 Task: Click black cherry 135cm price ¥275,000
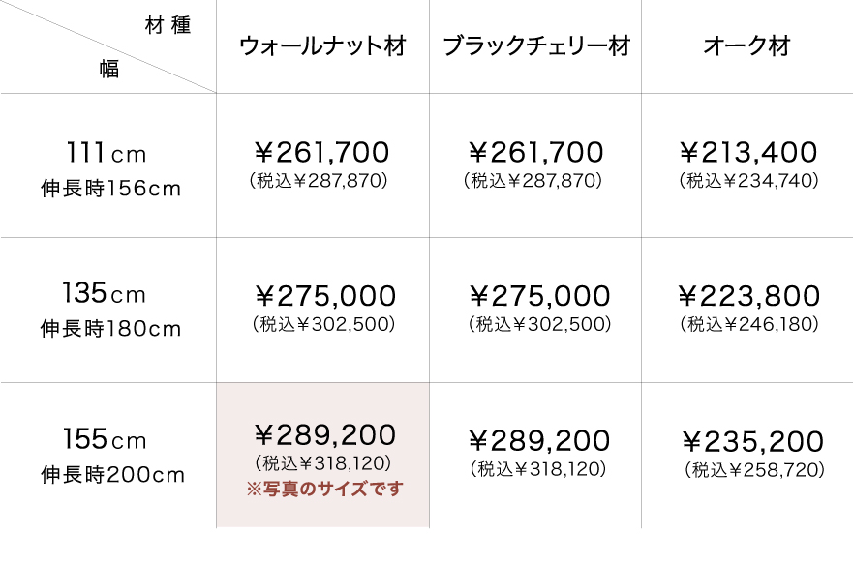(x=538, y=296)
